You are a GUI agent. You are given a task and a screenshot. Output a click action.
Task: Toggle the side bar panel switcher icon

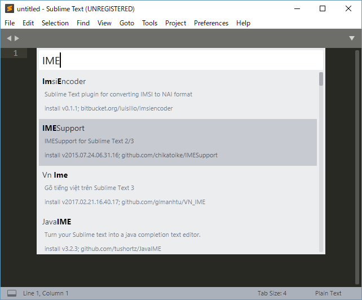click(x=12, y=293)
